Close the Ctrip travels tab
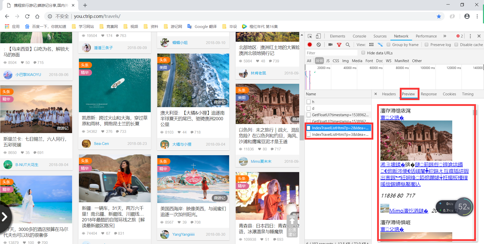The height and width of the screenshot is (244, 484). (73, 5)
